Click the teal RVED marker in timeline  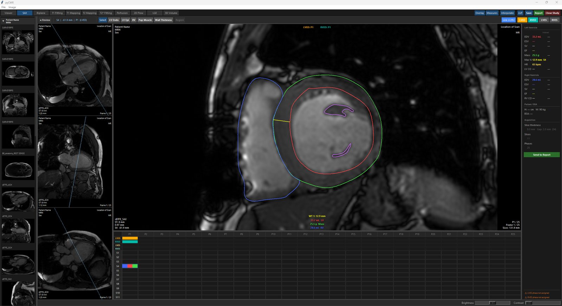[130, 242]
